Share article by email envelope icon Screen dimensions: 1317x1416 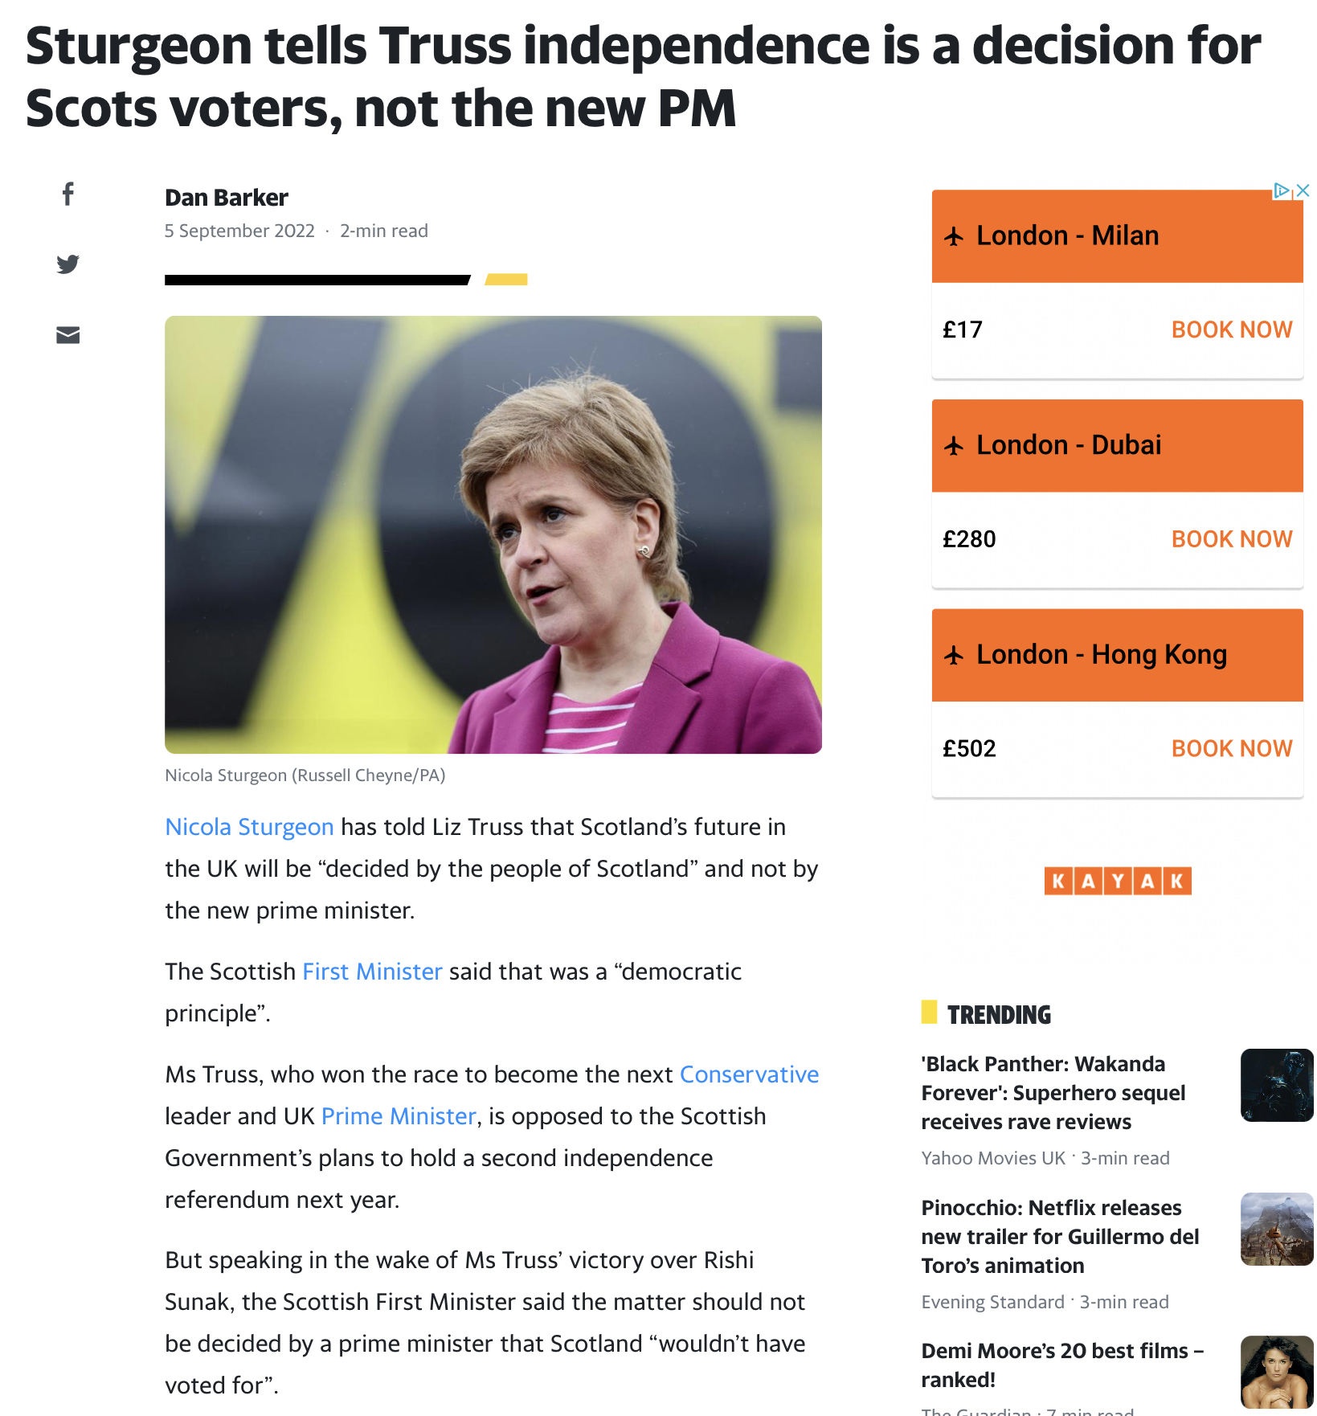(x=68, y=335)
